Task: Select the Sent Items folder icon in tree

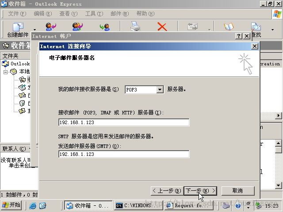Action: point(22,95)
